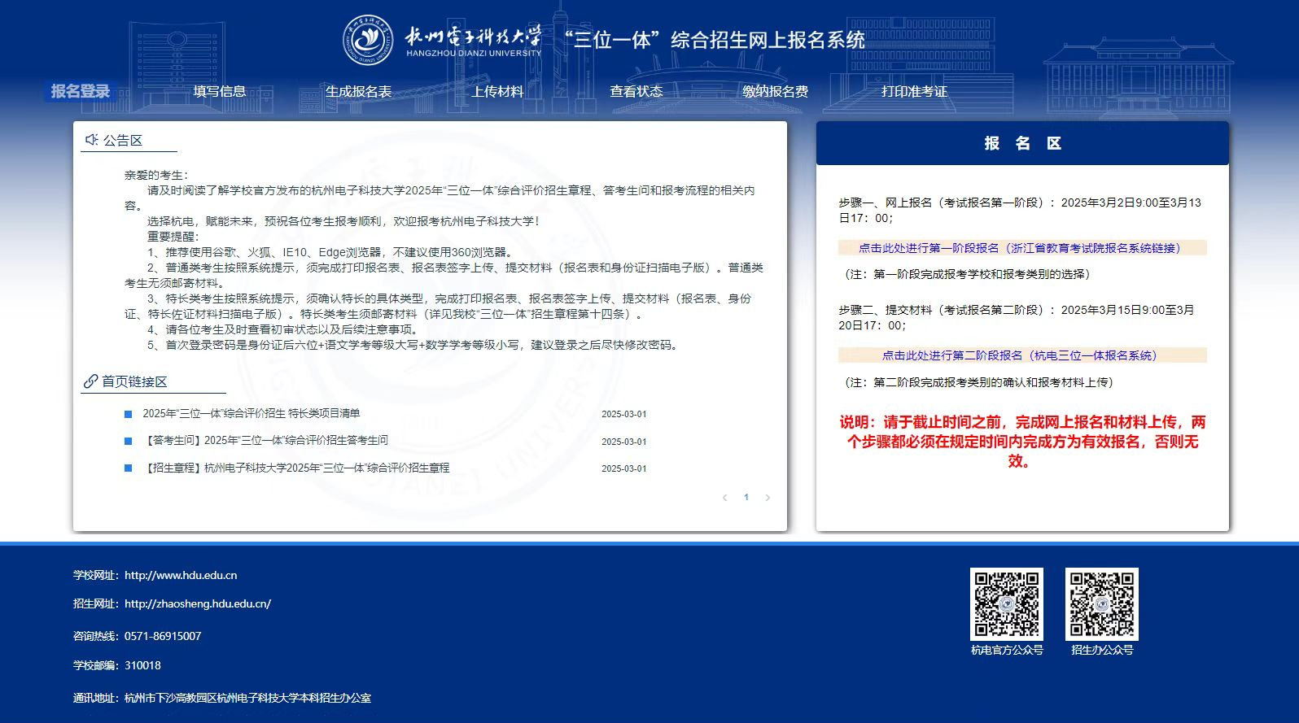Switch to the 上传材料 tab
Viewport: 1299px width, 723px height.
click(497, 91)
